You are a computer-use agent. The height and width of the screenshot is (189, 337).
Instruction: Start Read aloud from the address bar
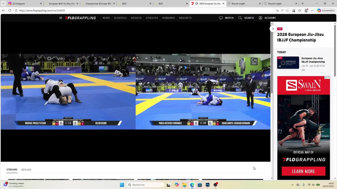282,10
